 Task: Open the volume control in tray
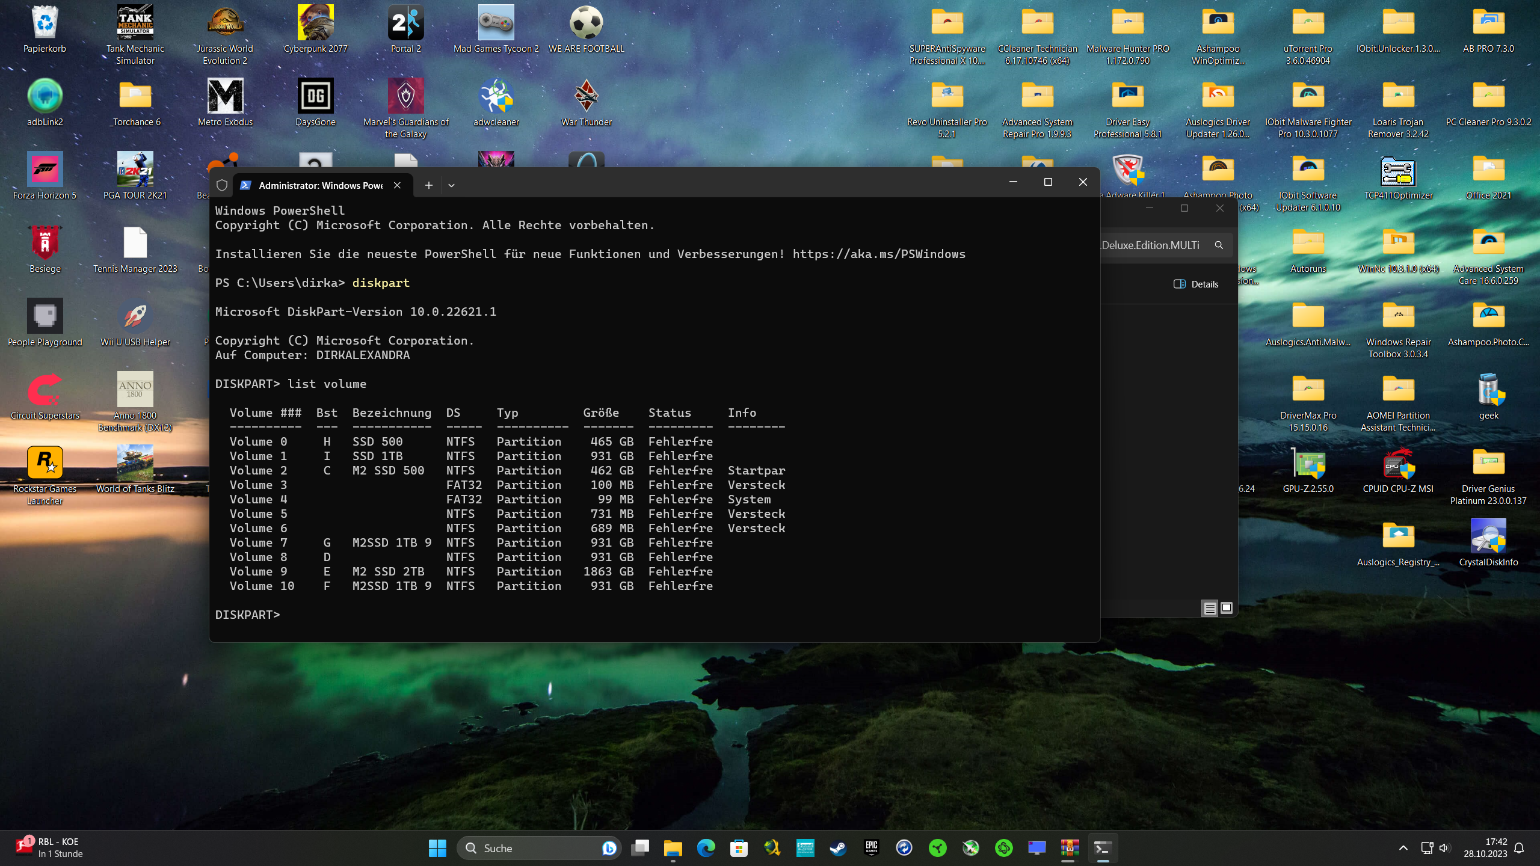click(x=1444, y=848)
